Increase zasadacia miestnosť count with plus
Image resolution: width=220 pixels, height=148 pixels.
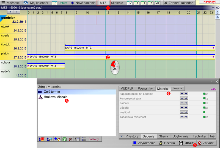tap(186, 117)
